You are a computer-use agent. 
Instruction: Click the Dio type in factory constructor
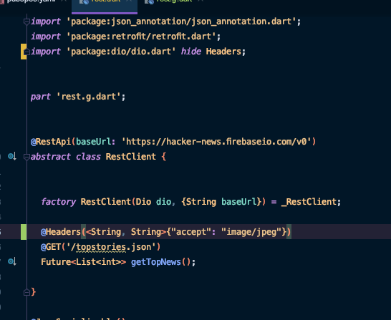[x=143, y=202]
